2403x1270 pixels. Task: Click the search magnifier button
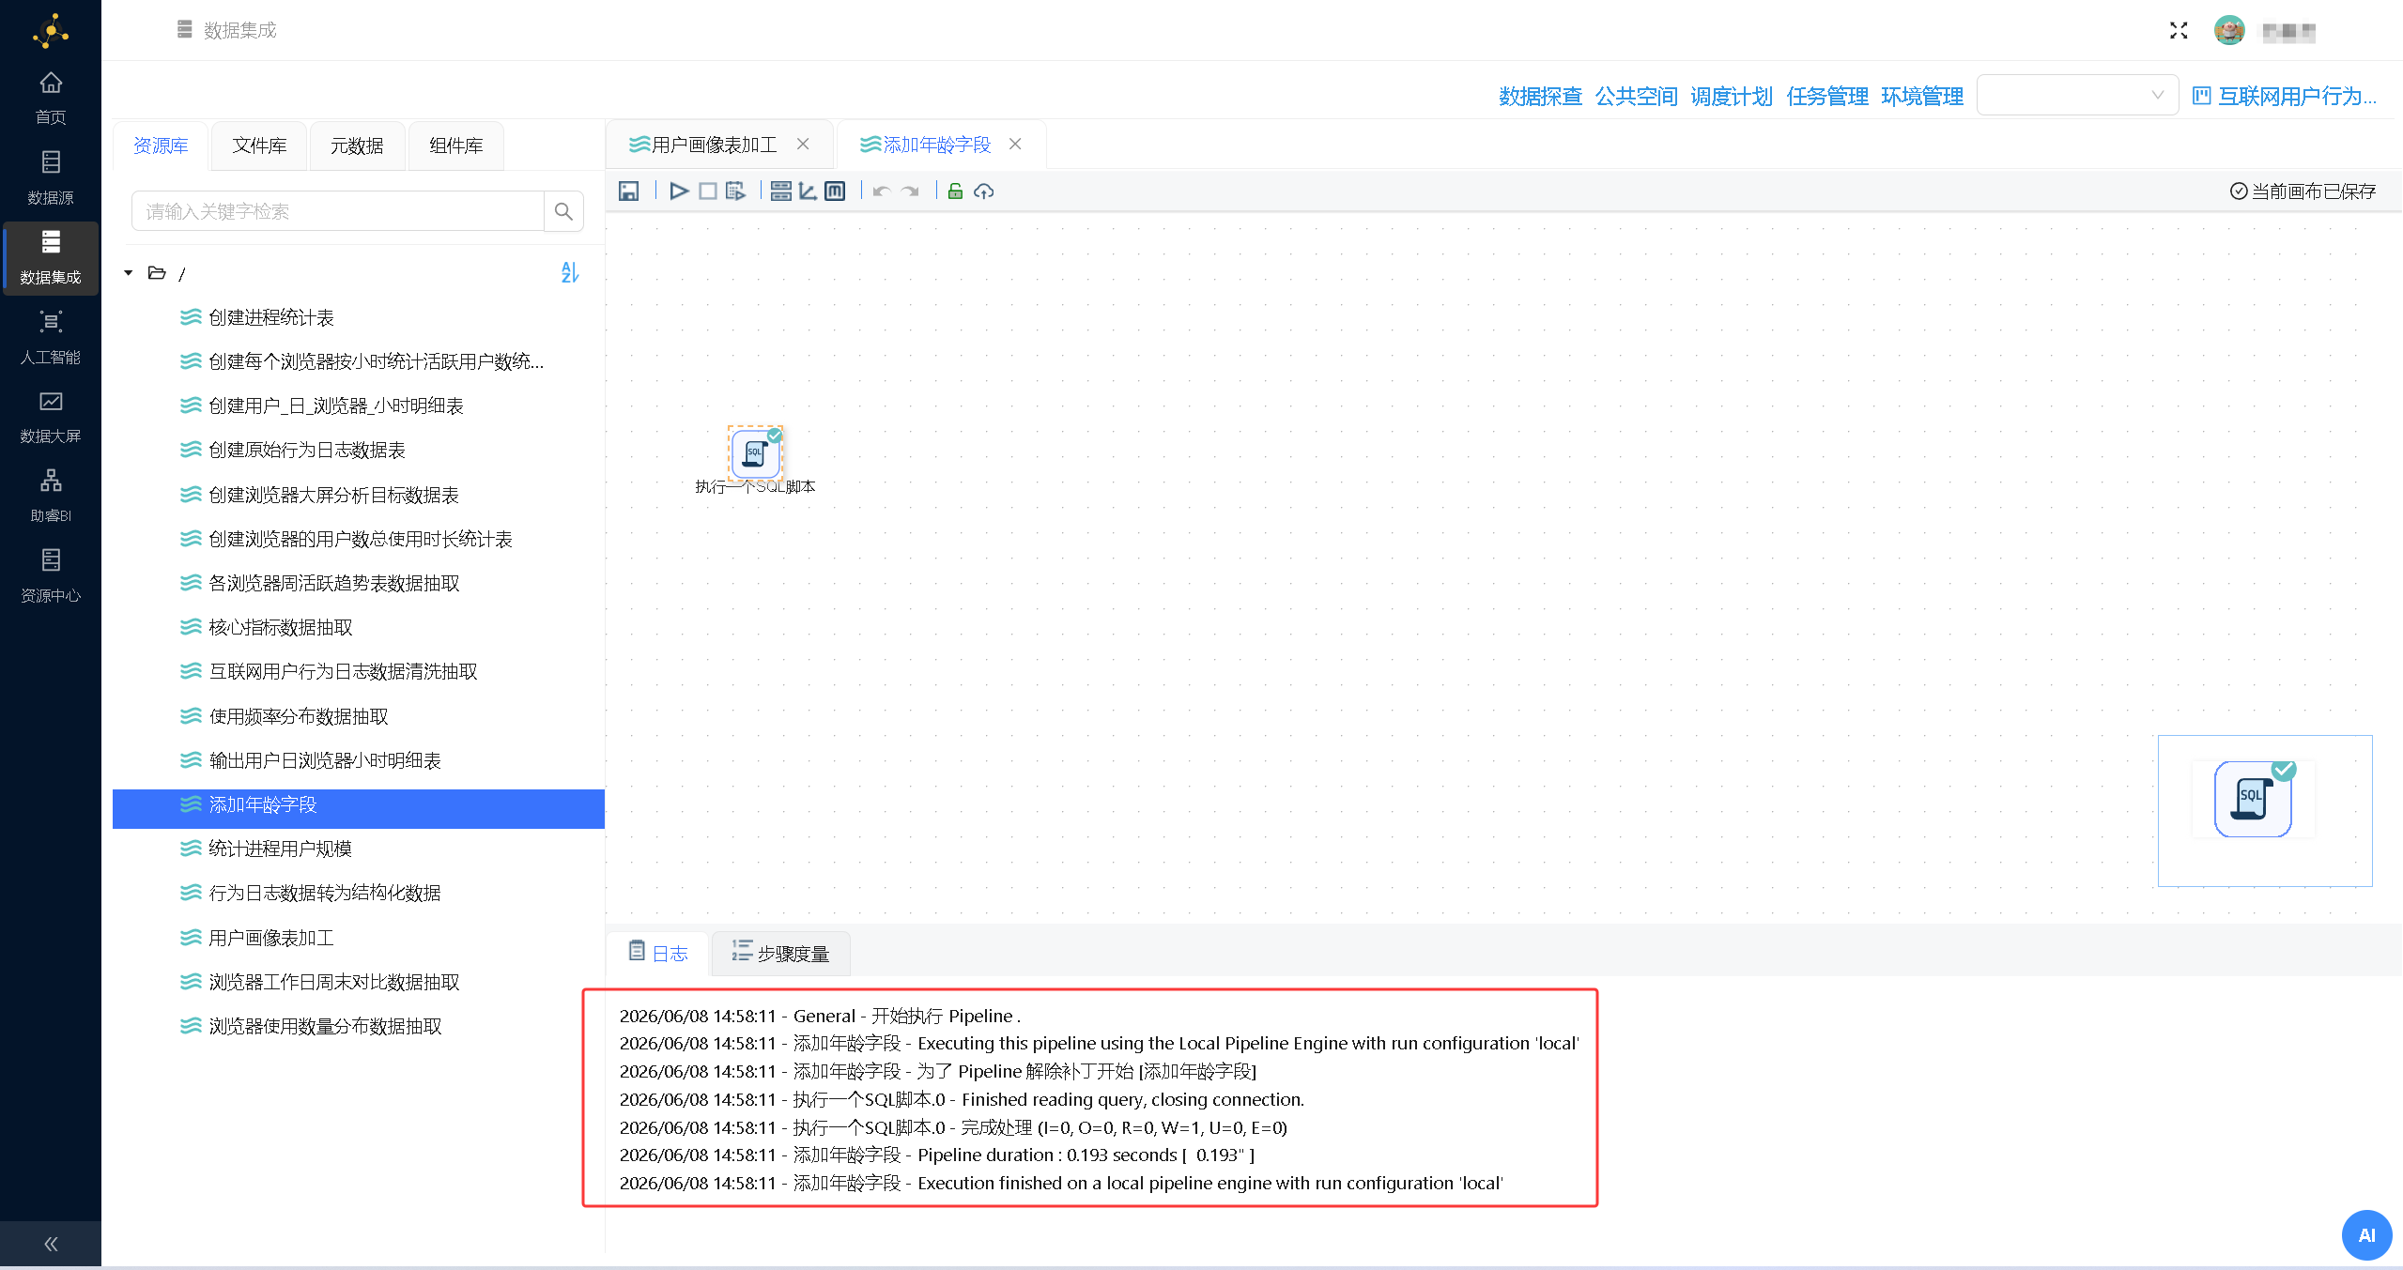pos(563,211)
